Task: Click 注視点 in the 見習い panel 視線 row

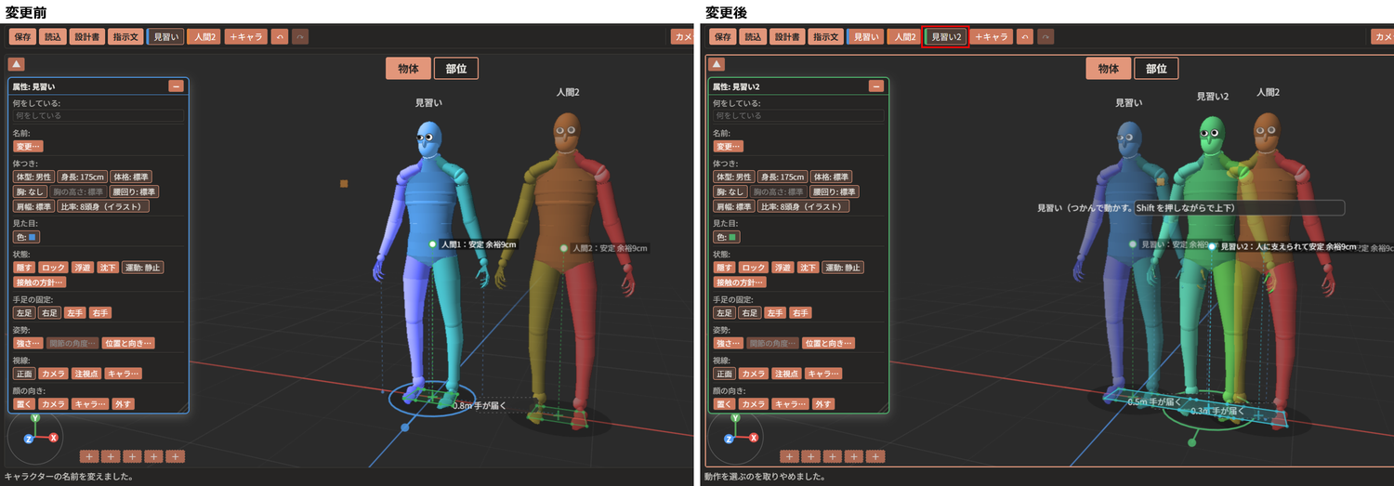Action: point(86,374)
